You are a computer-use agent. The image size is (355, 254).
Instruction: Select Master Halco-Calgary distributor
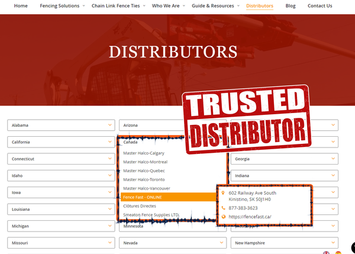144,153
